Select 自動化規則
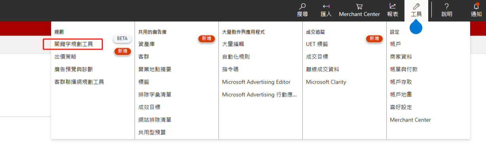The width and height of the screenshot is (486, 144). pyautogui.click(x=236, y=57)
